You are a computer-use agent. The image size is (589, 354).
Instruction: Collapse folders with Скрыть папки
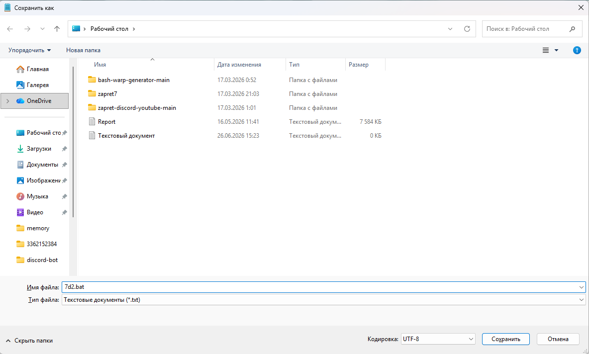pos(29,341)
